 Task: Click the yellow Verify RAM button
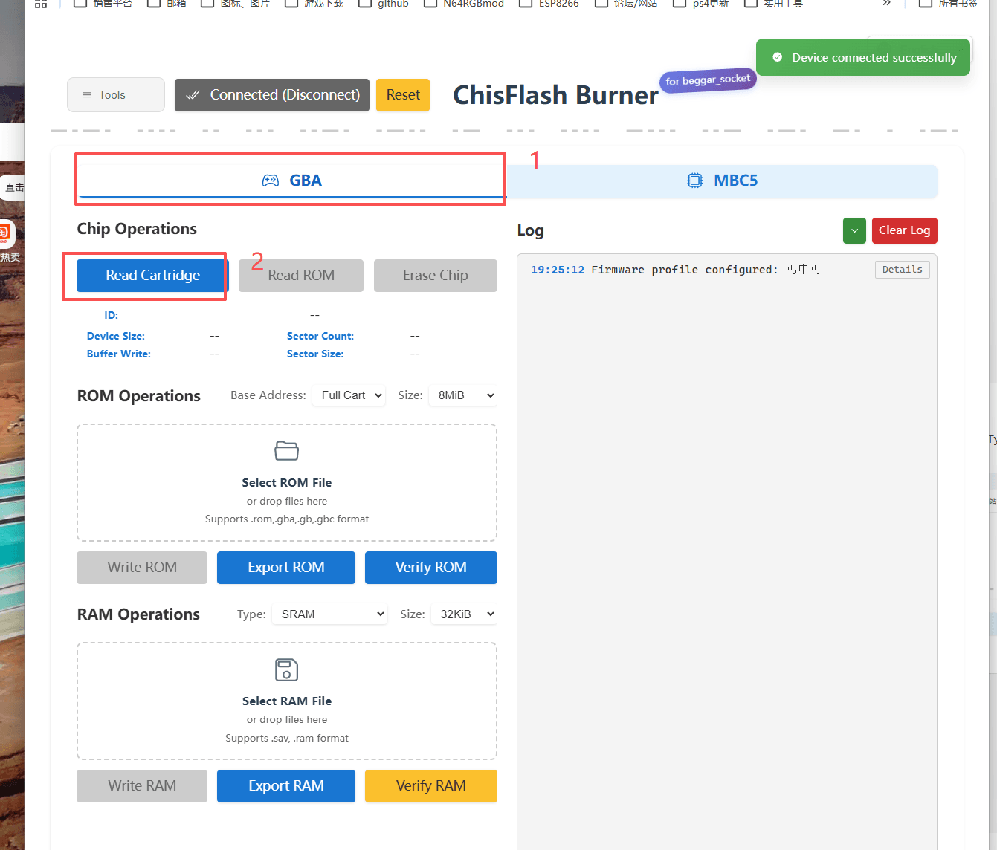pyautogui.click(x=431, y=786)
